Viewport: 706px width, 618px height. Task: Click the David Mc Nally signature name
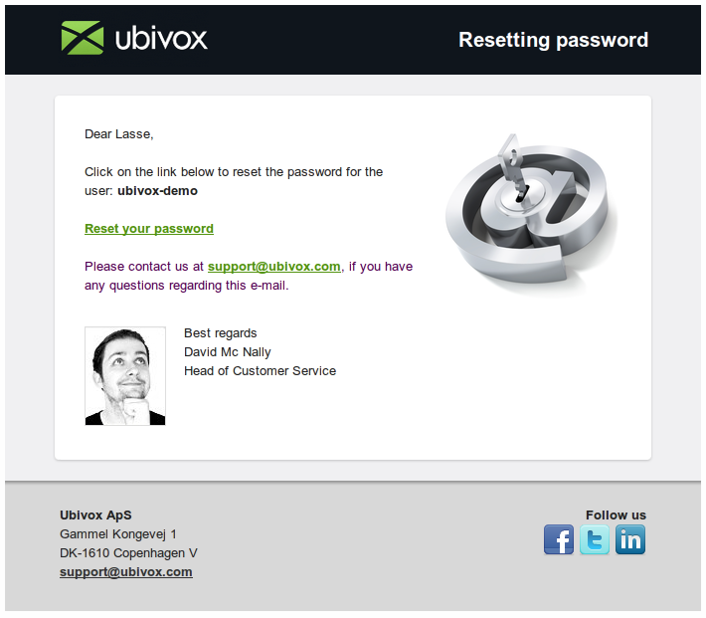coord(228,352)
